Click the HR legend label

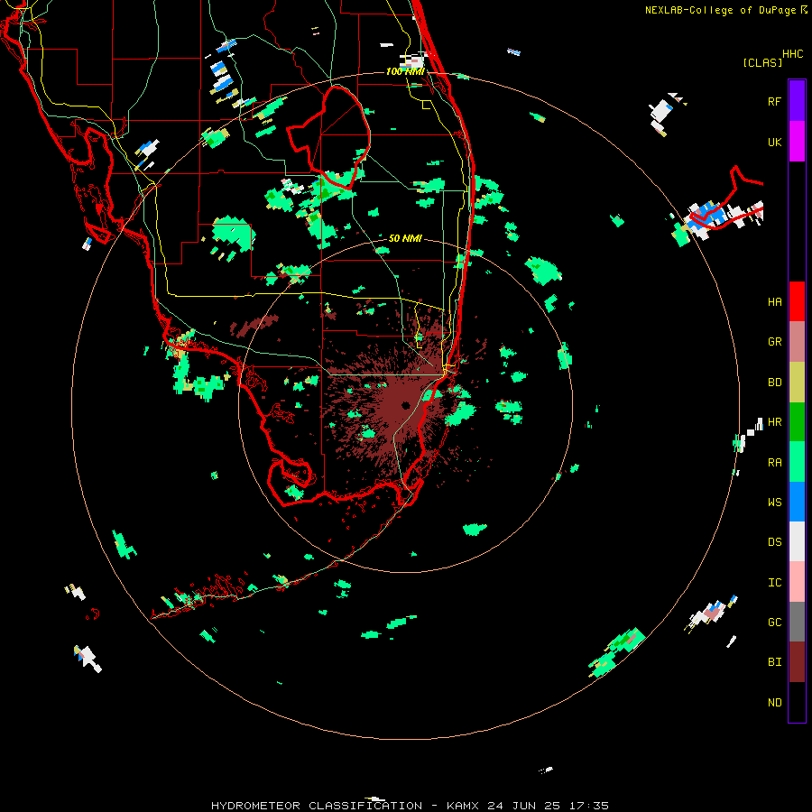tap(774, 422)
